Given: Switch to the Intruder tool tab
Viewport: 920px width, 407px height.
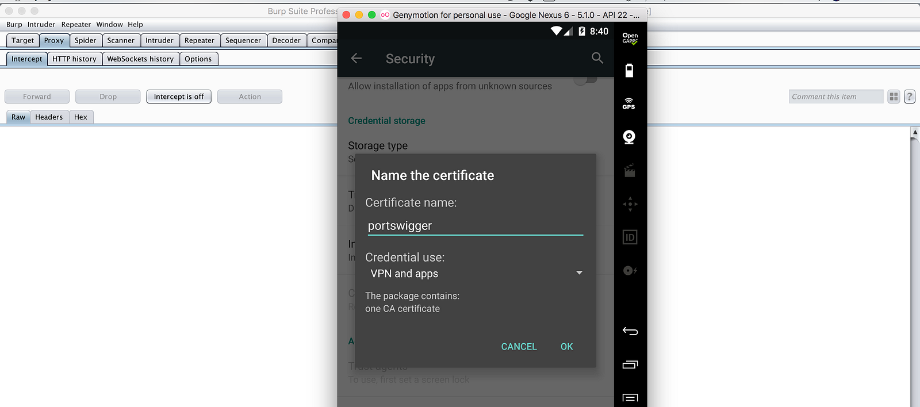Looking at the screenshot, I should click(x=160, y=40).
